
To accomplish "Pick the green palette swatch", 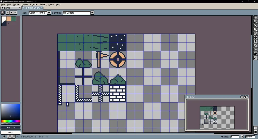I will point(13,19).
